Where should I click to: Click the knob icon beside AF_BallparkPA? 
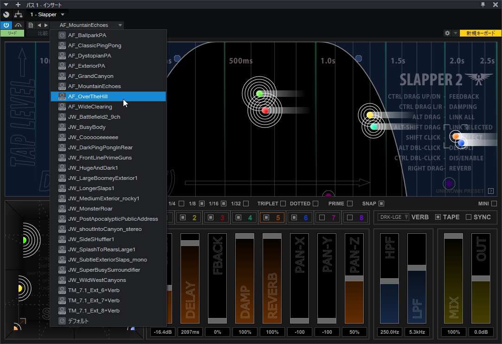[x=62, y=35]
